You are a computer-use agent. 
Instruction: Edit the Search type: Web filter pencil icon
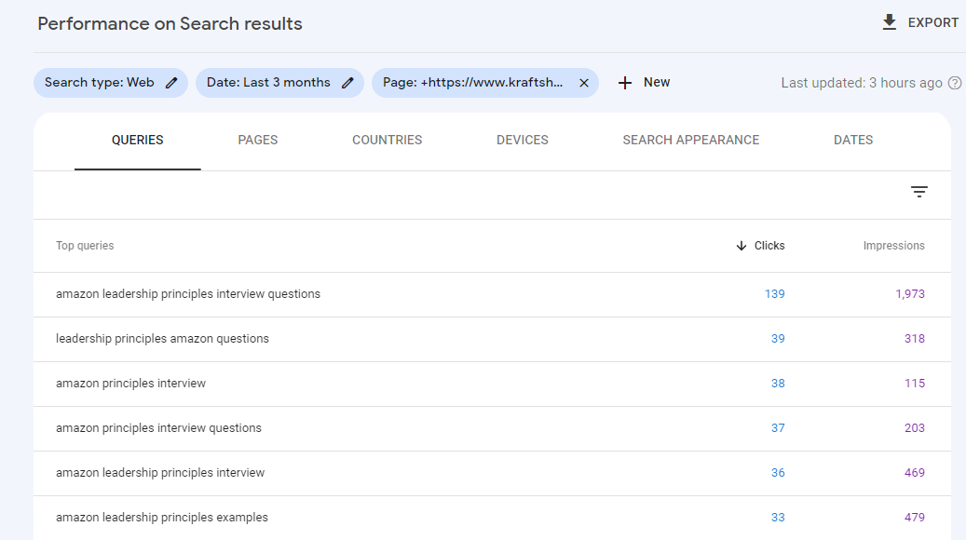(x=172, y=83)
